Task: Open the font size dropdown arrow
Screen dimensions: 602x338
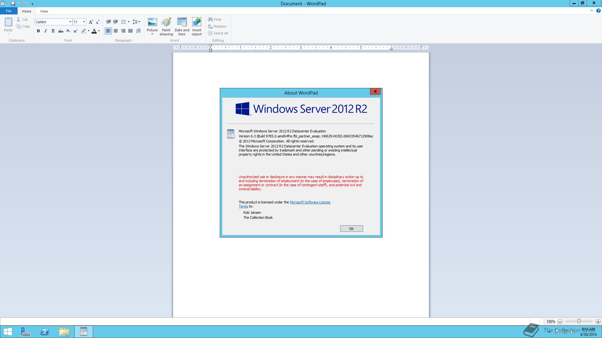Action: pyautogui.click(x=84, y=22)
